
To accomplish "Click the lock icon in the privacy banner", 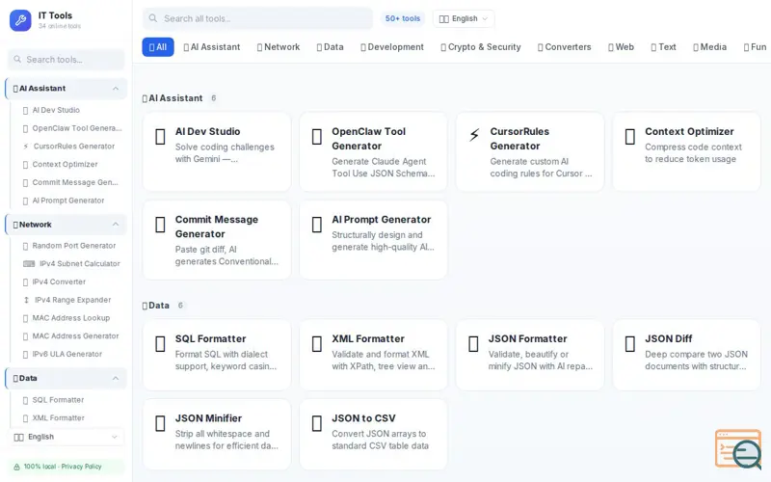I will tap(16, 467).
